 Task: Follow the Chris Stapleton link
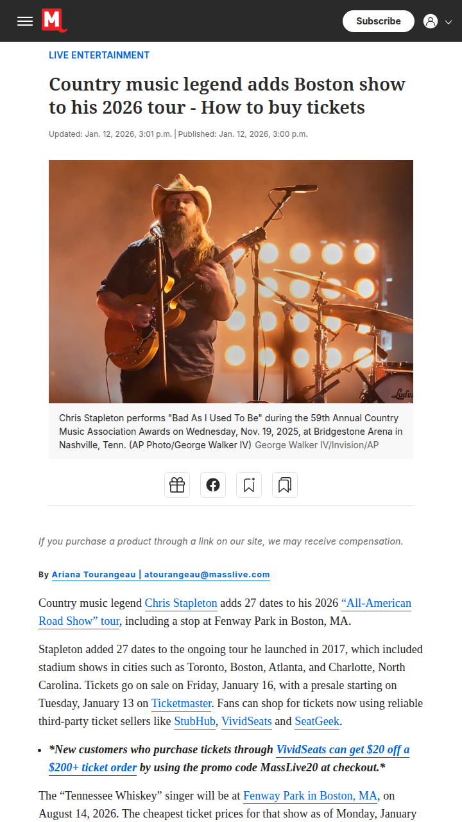(181, 603)
